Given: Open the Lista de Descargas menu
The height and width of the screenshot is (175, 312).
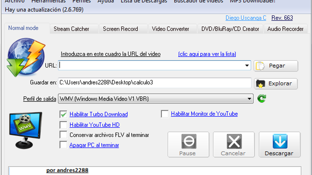Looking at the screenshot, I should pyautogui.click(x=144, y=1).
